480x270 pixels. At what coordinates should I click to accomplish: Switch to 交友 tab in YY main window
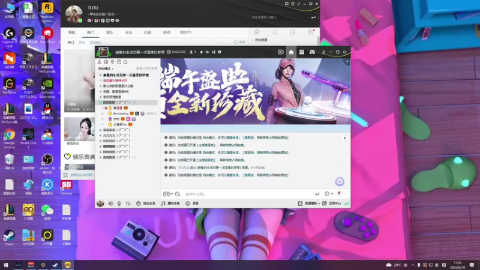pyautogui.click(x=128, y=32)
